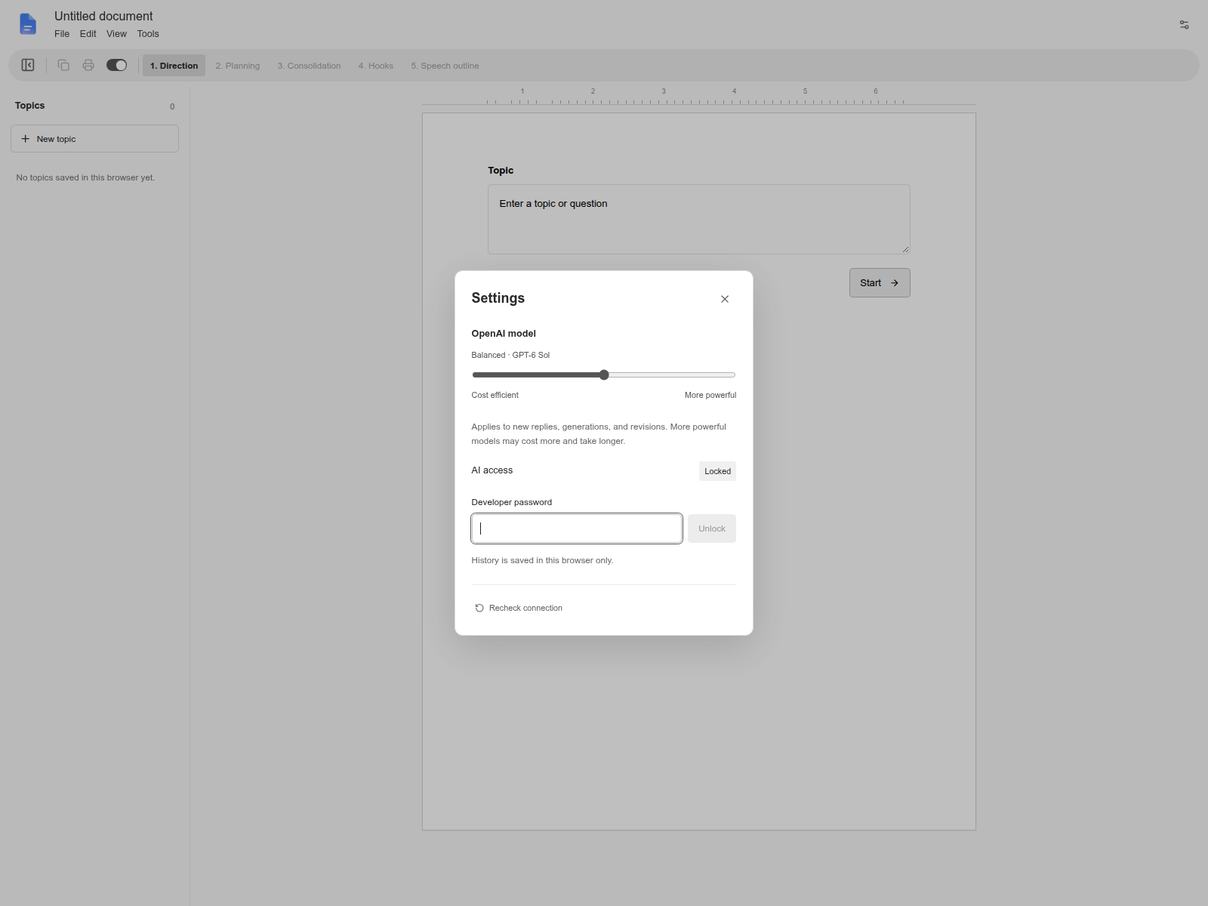1208x906 pixels.
Task: Open settings sliders icon at top right
Action: click(x=1184, y=25)
